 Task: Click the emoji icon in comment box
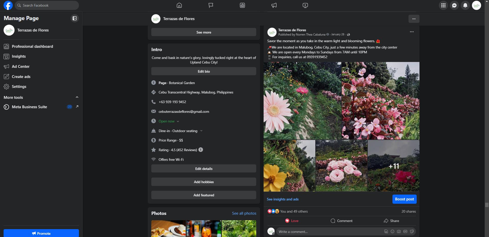coord(392,231)
